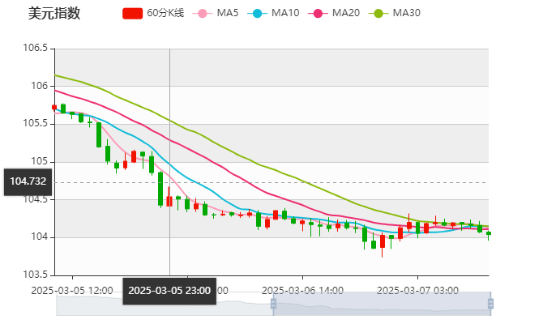This screenshot has width=543, height=324.
Task: Click the left handle of zoom slider
Action: coord(272,304)
